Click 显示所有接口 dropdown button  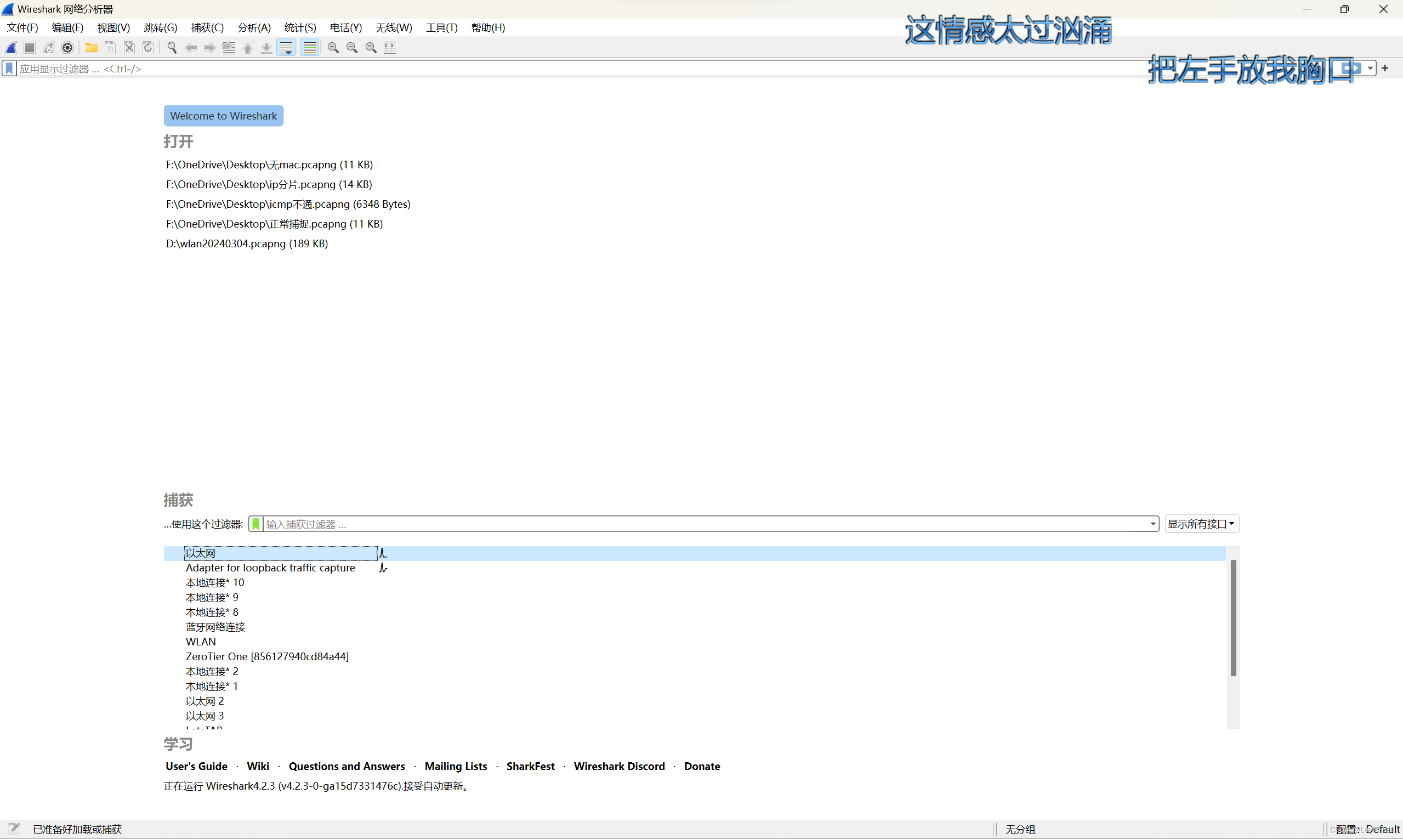click(1200, 523)
